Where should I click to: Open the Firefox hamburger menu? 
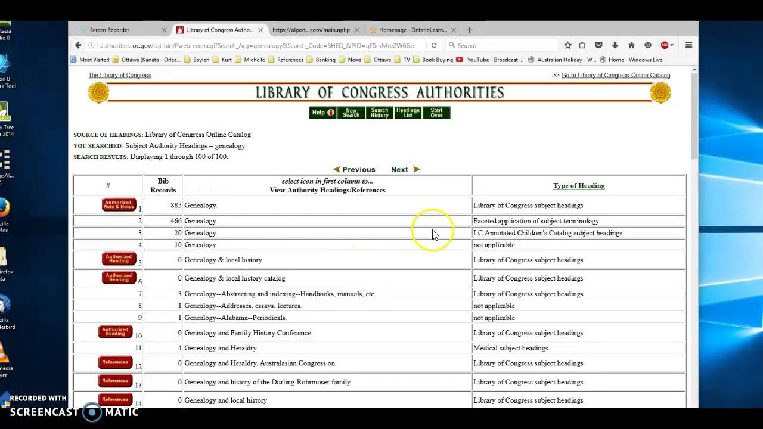[x=688, y=45]
